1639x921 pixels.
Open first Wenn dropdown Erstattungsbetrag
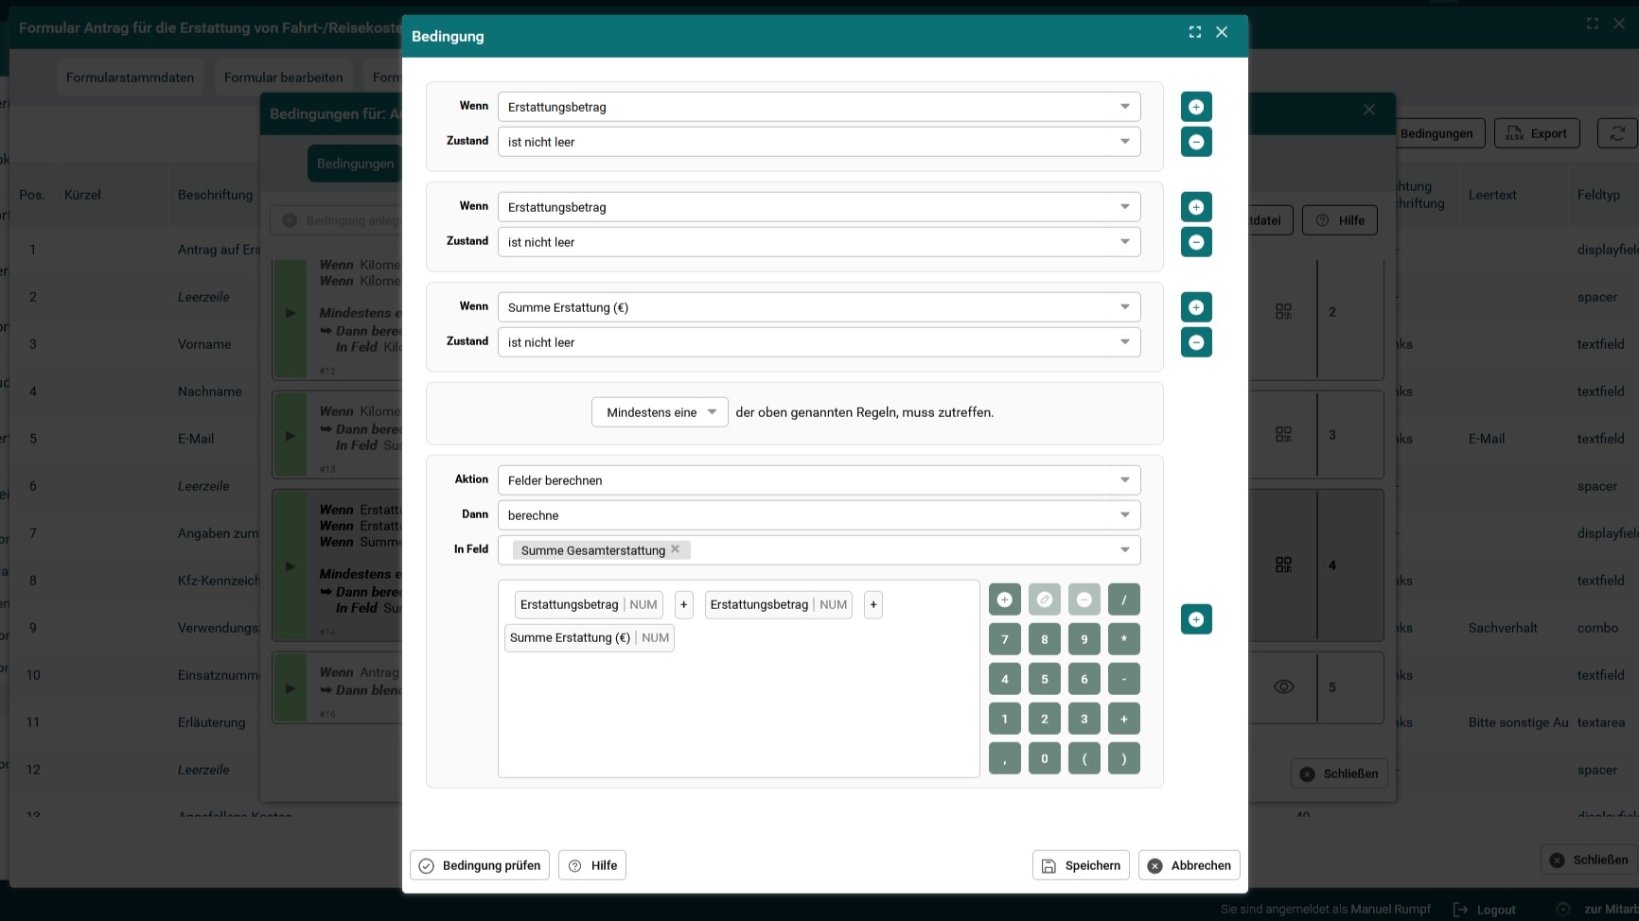click(819, 107)
